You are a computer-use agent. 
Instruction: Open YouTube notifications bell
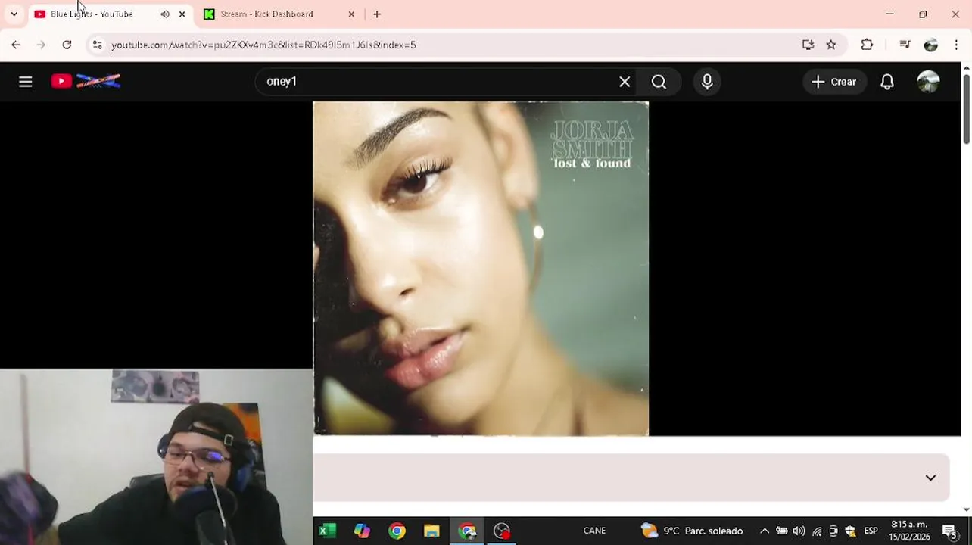pos(887,82)
